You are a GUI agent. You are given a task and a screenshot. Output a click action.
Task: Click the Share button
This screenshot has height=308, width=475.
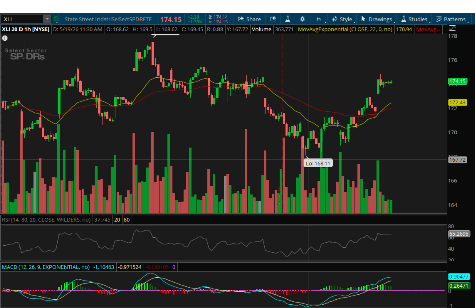(x=249, y=19)
